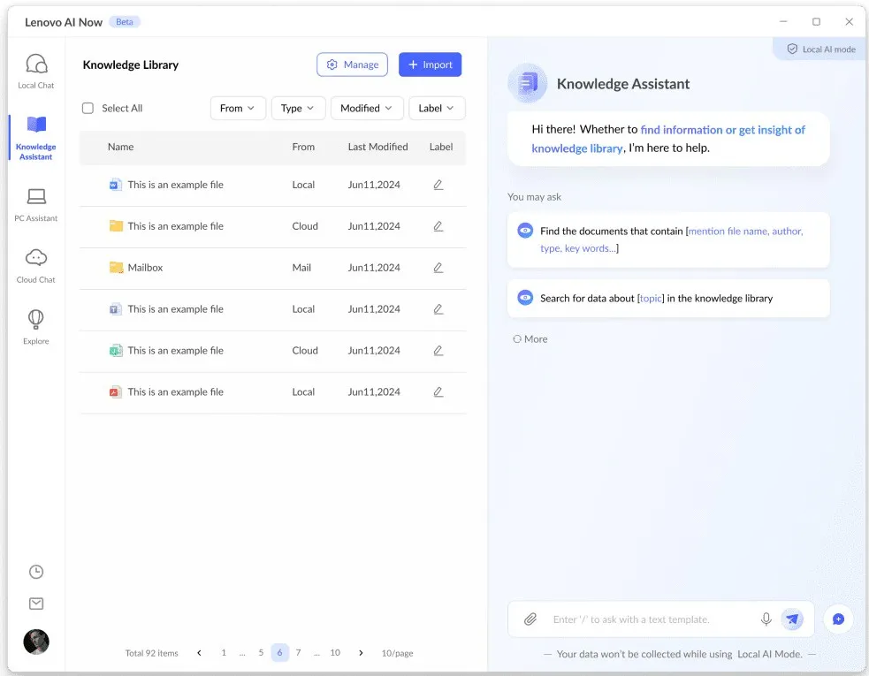869x676 pixels.
Task: Choose the 'Search for data about topic' suggestion
Action: pos(668,298)
